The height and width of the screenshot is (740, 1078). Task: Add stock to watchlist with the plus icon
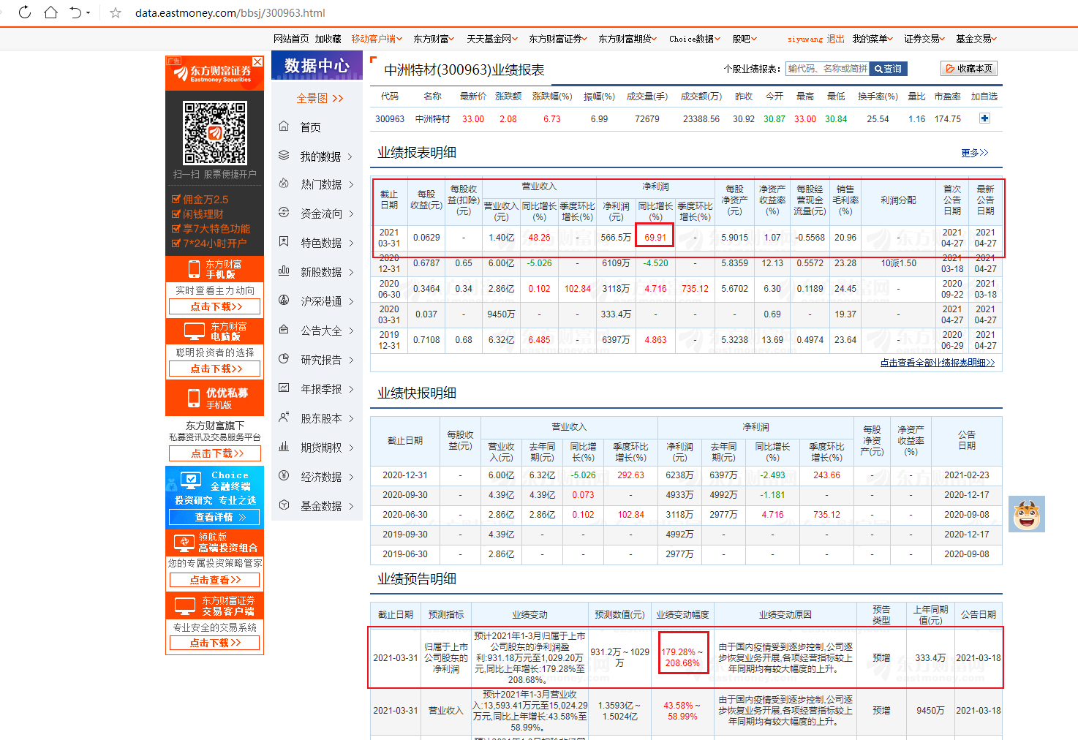(984, 118)
